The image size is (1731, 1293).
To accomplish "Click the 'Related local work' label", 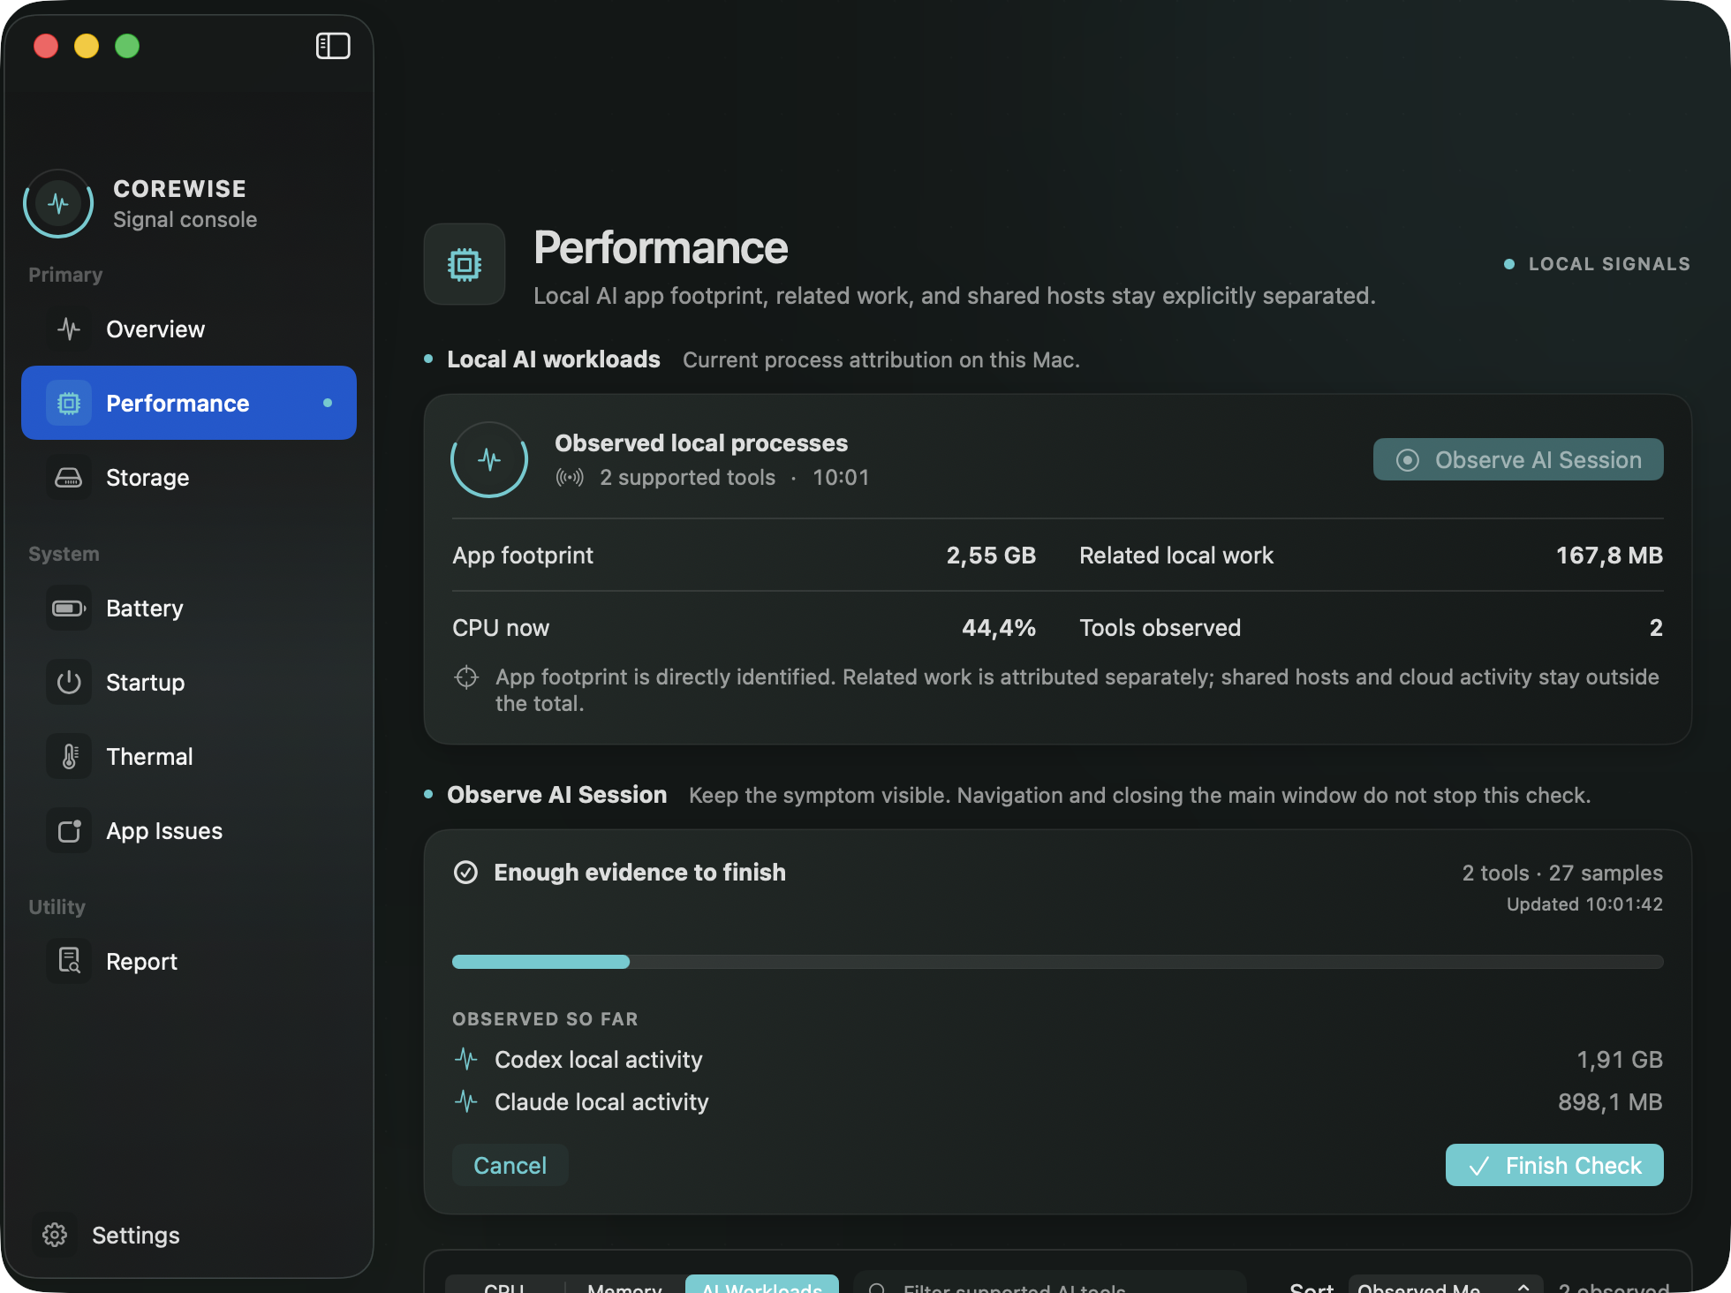I will [x=1176, y=556].
